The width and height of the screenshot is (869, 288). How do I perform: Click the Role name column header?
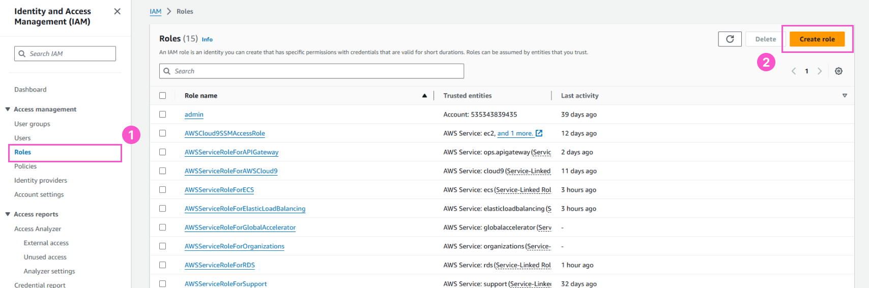(x=201, y=96)
